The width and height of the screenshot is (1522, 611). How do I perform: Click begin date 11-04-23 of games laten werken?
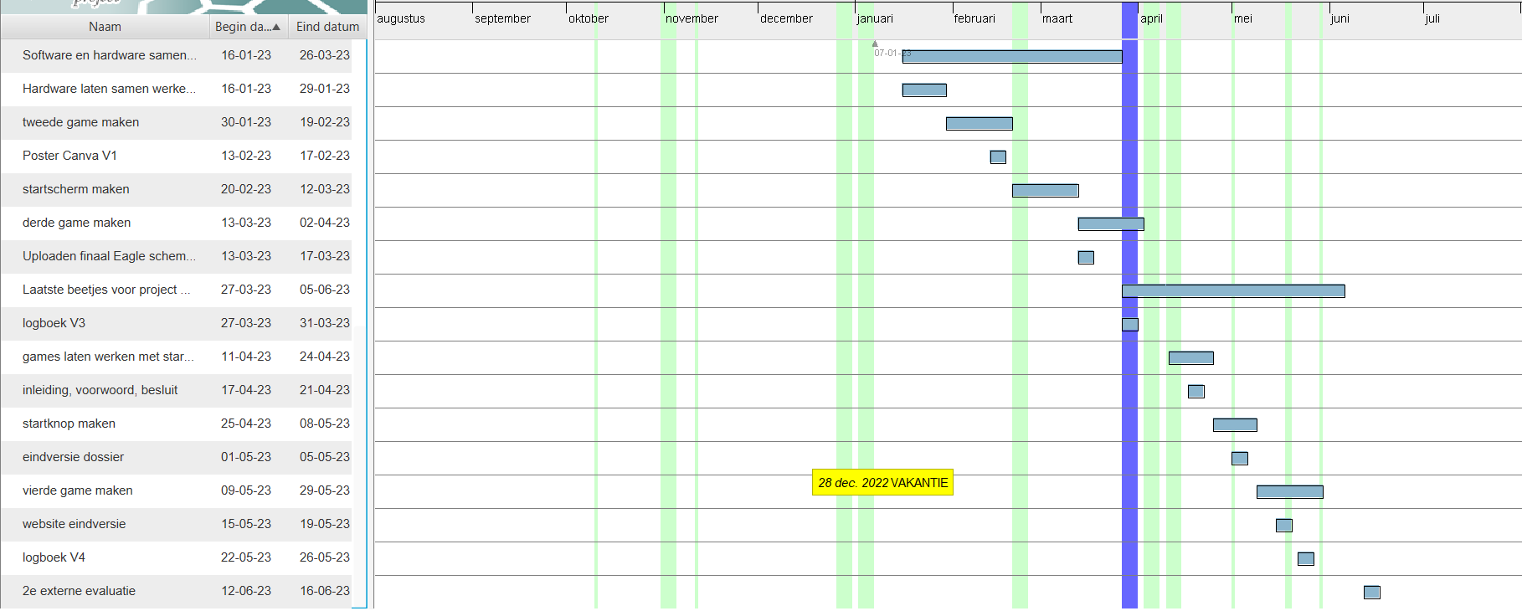coord(245,357)
